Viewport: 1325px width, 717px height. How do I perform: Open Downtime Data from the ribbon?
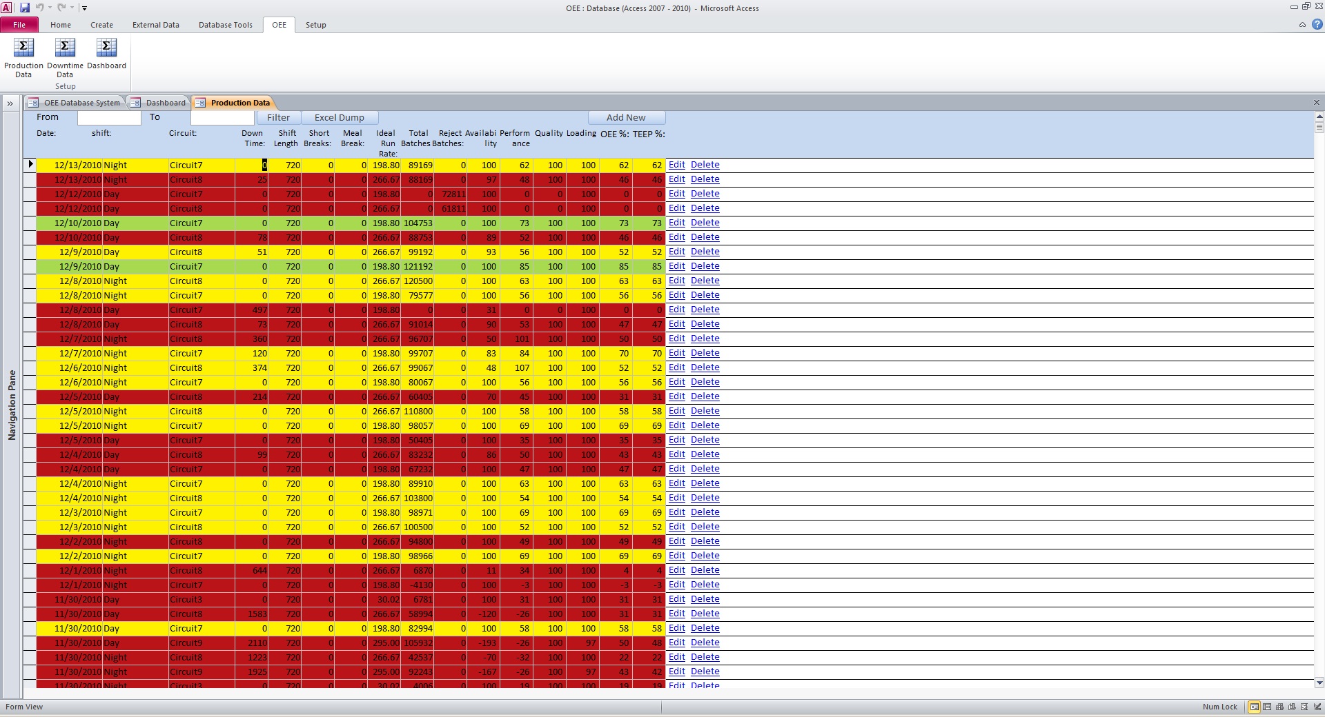click(x=65, y=57)
